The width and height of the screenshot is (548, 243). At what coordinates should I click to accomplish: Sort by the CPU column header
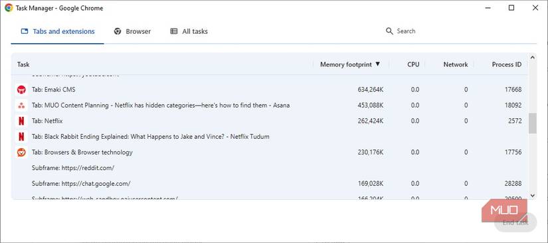[x=413, y=64]
